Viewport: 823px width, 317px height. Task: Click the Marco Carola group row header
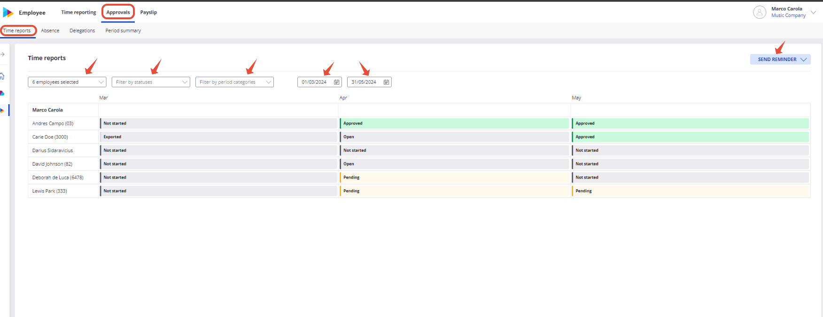(47, 110)
